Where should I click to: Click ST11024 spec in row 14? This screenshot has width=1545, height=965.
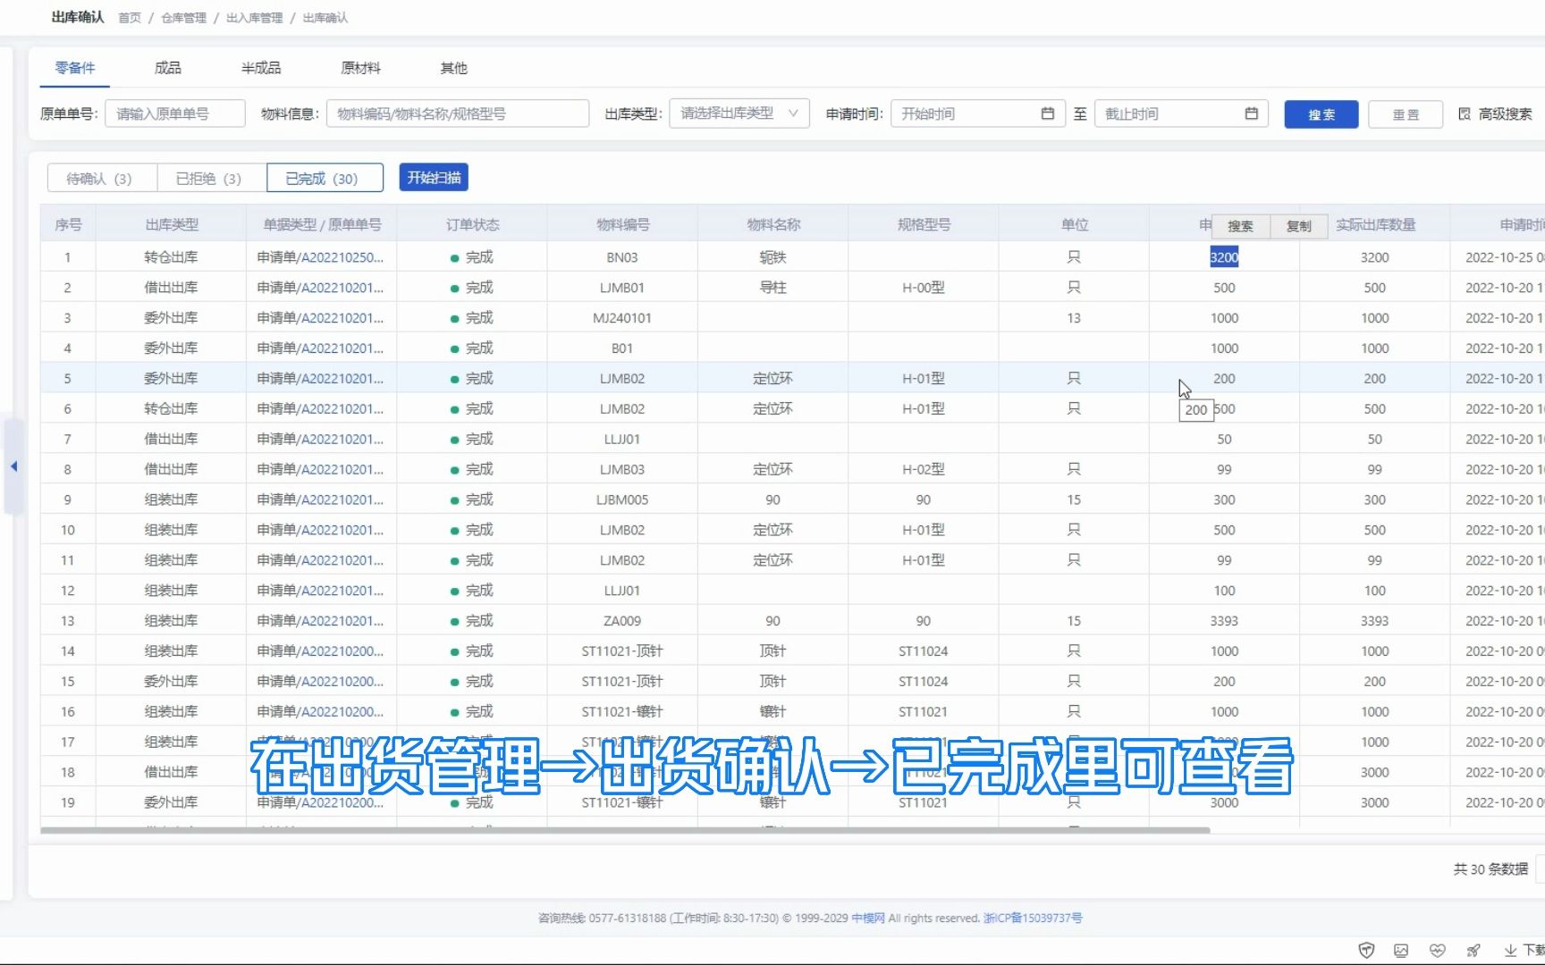[x=924, y=651]
